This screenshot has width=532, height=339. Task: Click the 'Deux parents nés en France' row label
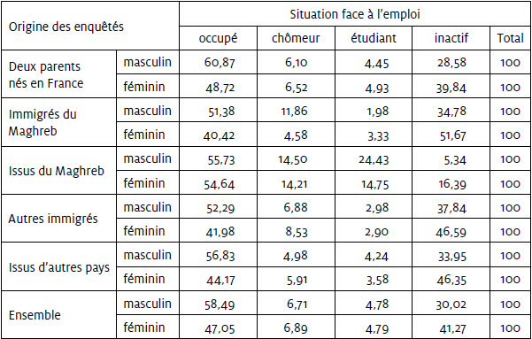(x=46, y=74)
